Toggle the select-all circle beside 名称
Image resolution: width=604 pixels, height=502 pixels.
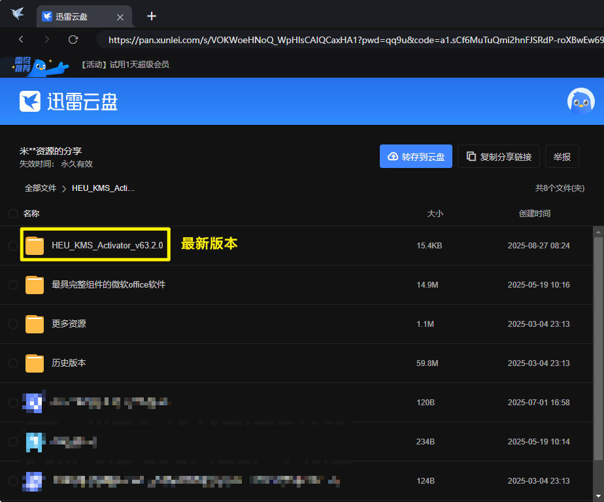[12, 214]
